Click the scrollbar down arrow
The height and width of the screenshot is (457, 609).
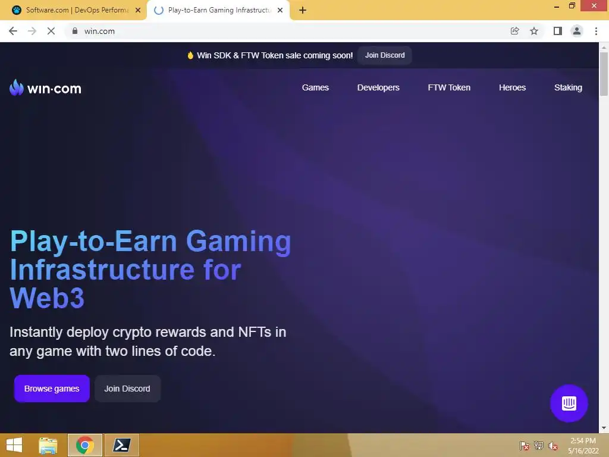tap(604, 428)
